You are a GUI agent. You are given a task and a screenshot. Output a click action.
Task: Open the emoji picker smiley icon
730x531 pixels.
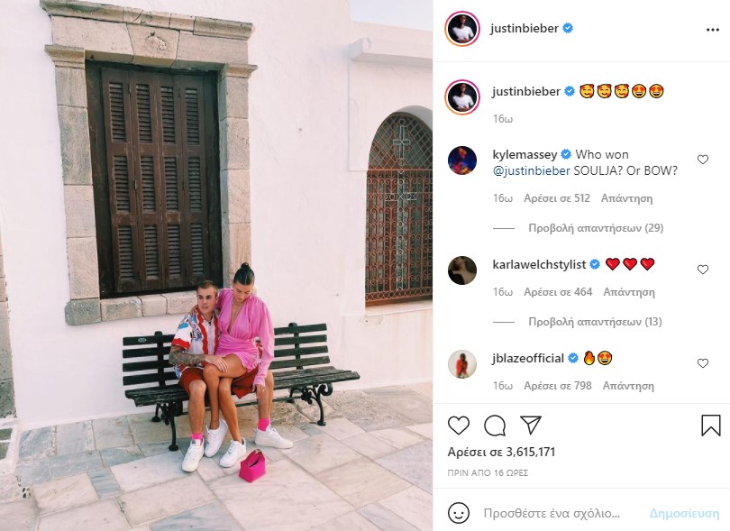coord(459,513)
